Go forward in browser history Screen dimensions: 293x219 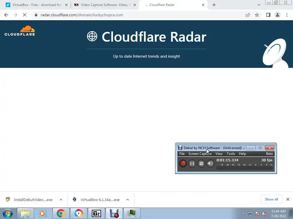(15, 15)
